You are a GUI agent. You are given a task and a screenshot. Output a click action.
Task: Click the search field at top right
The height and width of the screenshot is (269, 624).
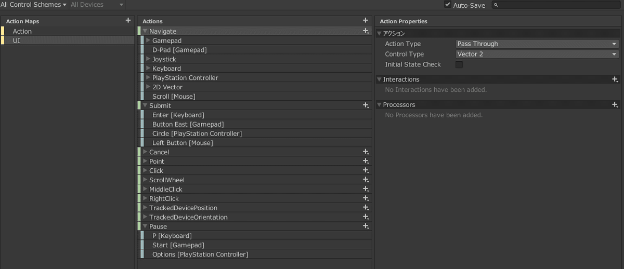556,5
